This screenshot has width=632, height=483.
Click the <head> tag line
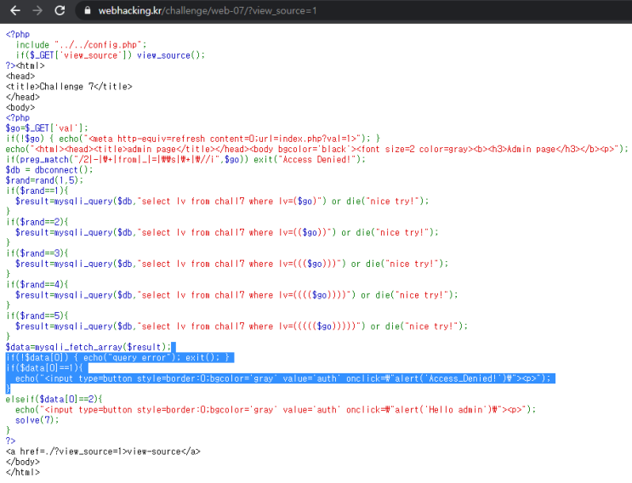20,77
